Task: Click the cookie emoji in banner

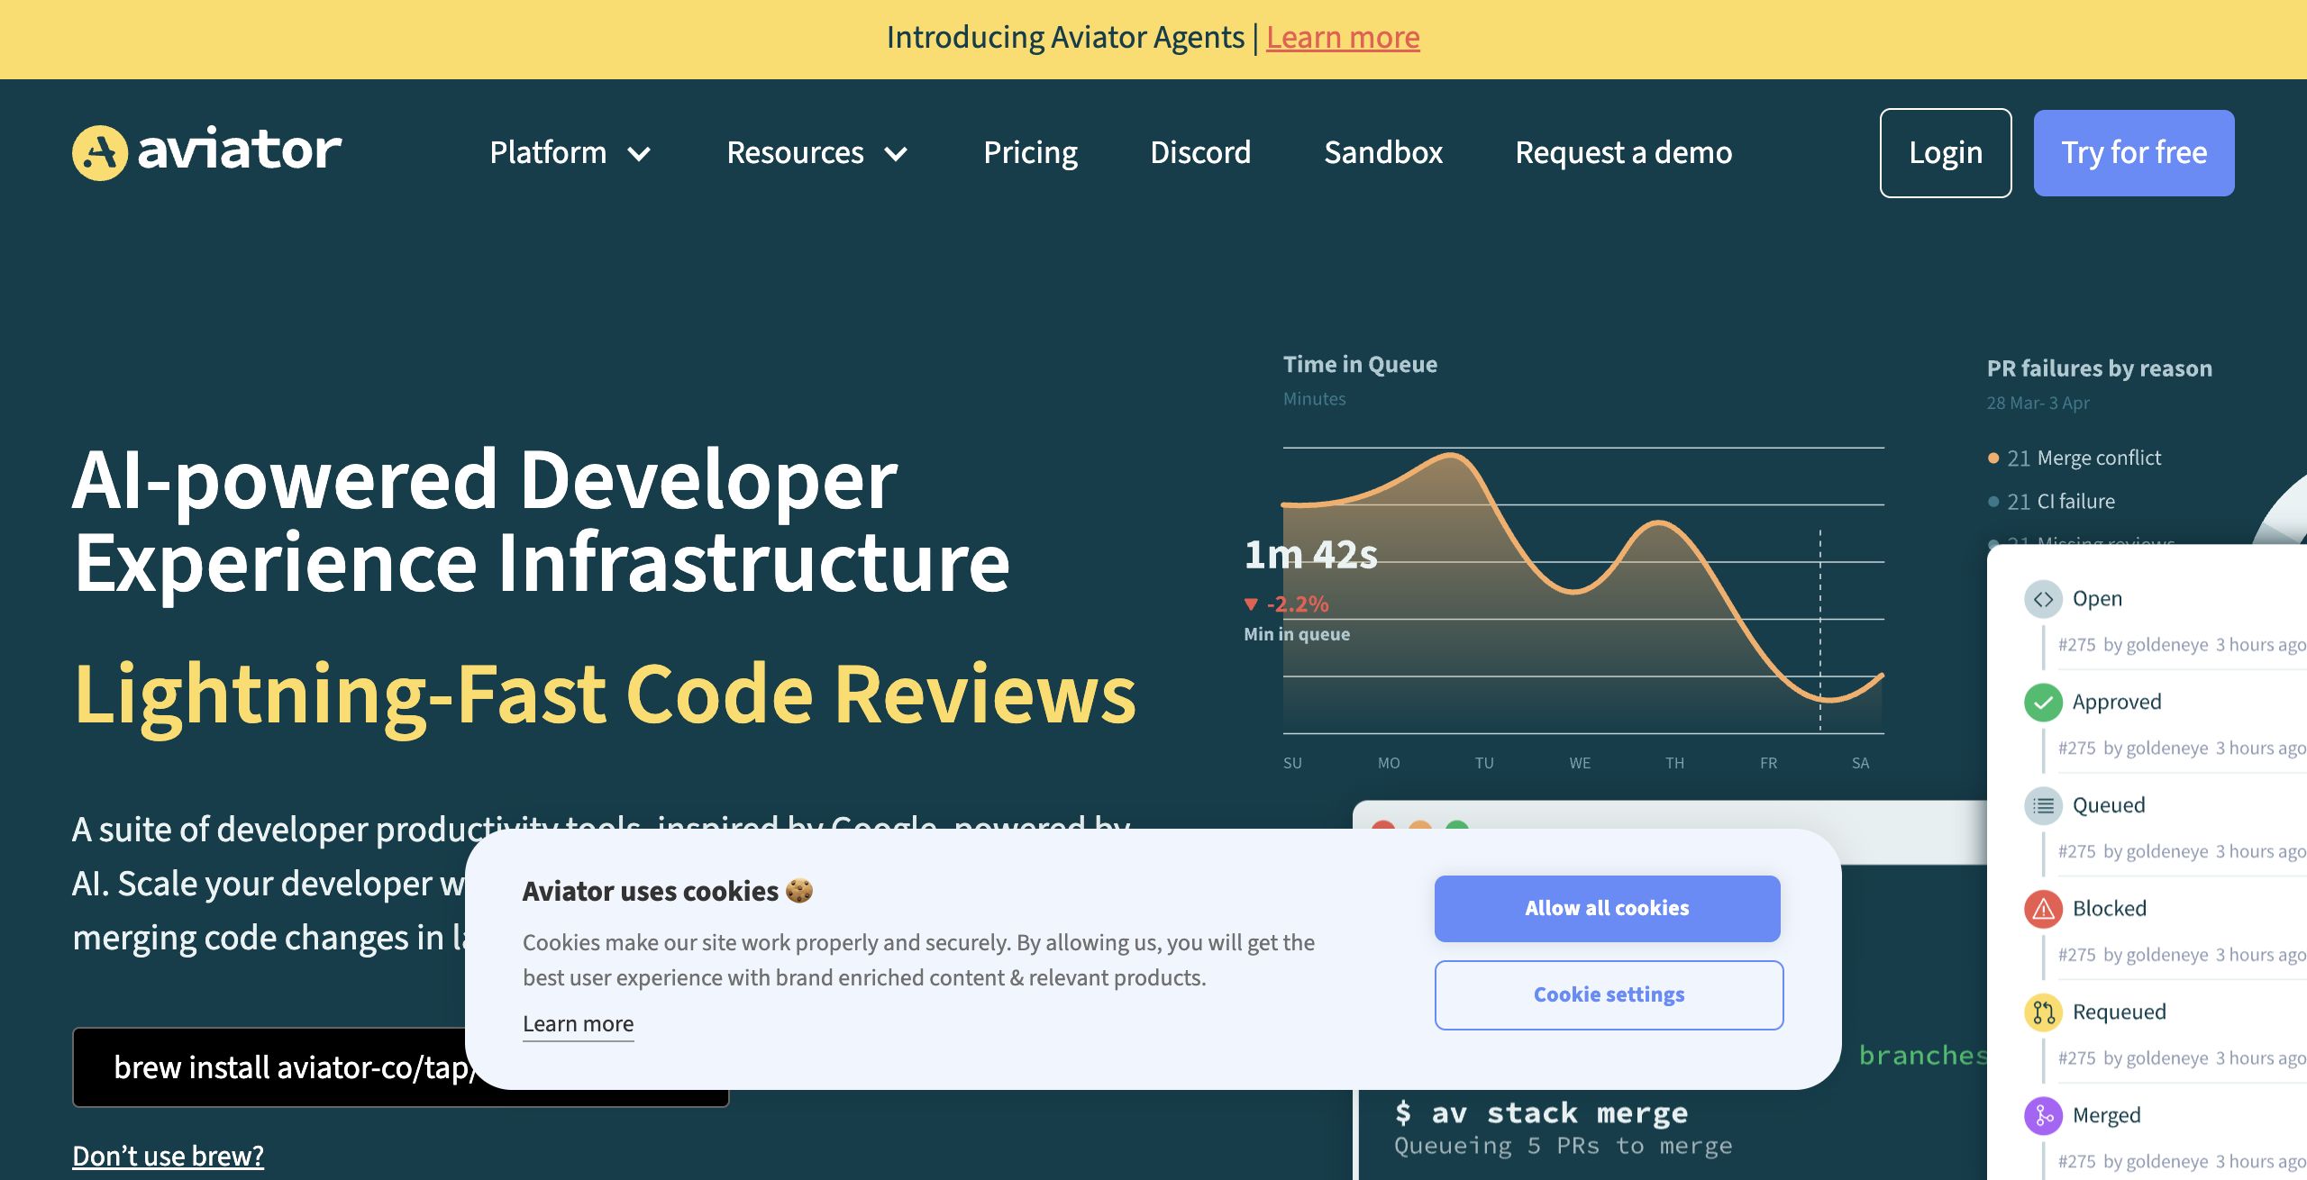Action: click(799, 891)
